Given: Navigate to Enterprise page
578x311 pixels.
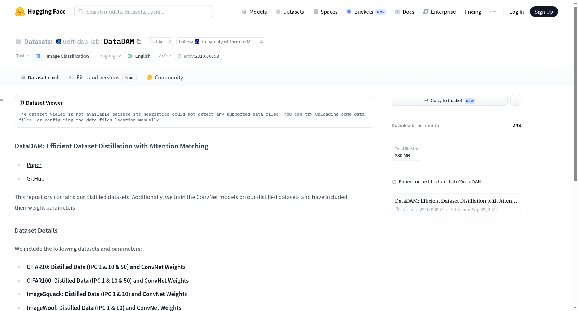Looking at the screenshot, I should point(439,12).
